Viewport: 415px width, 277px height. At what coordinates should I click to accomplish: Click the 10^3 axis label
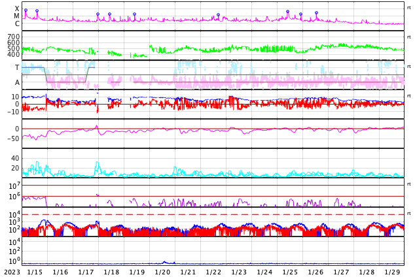14,222
